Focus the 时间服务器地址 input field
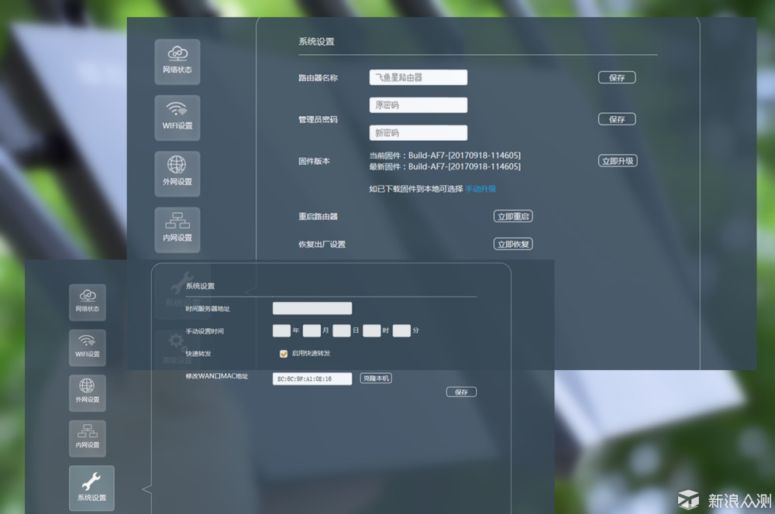The image size is (775, 514). click(312, 309)
